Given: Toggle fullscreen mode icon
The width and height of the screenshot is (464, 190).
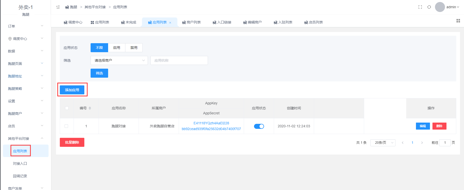Looking at the screenshot, I should pyautogui.click(x=420, y=7).
